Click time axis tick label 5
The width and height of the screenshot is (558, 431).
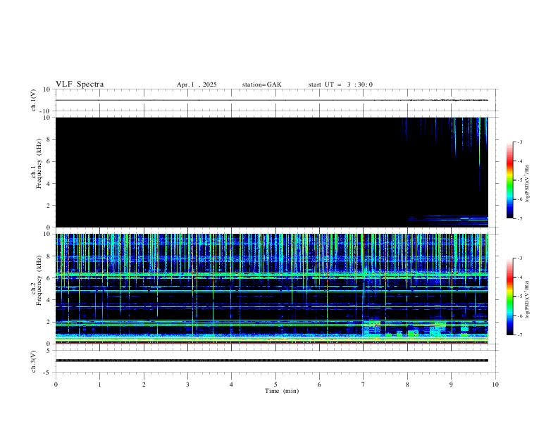click(x=275, y=385)
